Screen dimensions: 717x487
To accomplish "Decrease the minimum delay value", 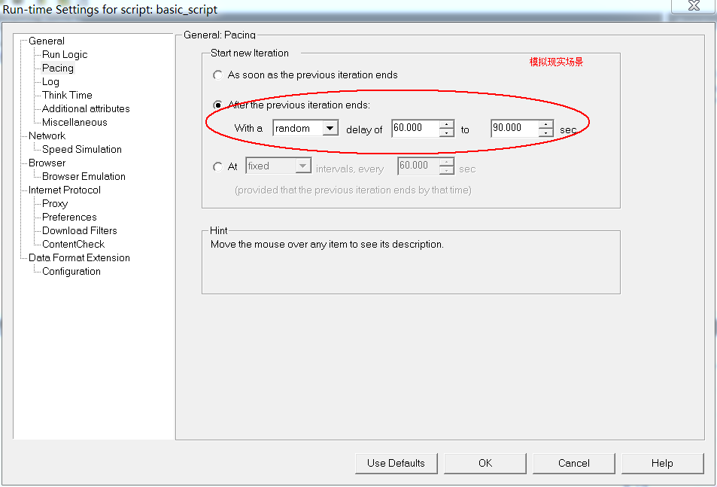I will tap(446, 132).
